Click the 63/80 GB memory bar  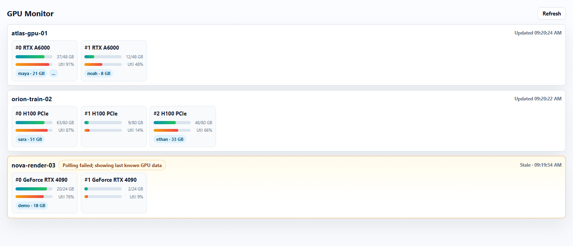tap(34, 123)
